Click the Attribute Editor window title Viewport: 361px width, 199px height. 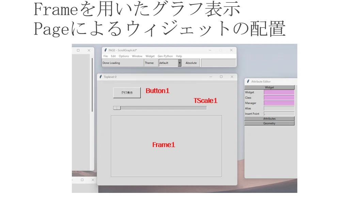[x=261, y=82]
